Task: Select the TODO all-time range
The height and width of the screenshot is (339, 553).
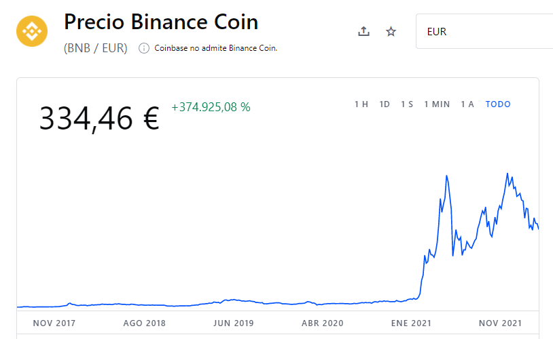Action: pyautogui.click(x=498, y=104)
